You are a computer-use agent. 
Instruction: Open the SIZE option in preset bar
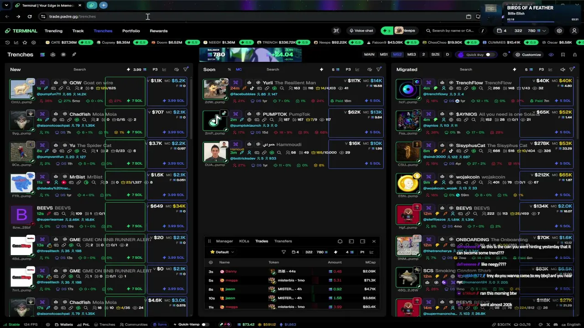[436, 55]
